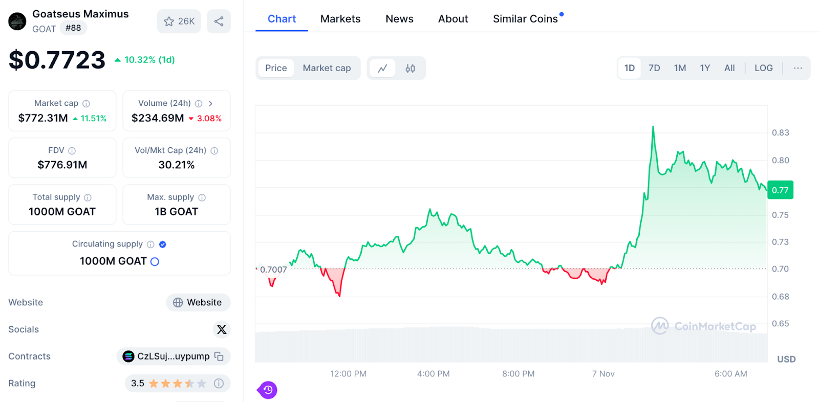Toggle the LOG scale option
Viewport: 819px width, 402px height.
pos(763,68)
